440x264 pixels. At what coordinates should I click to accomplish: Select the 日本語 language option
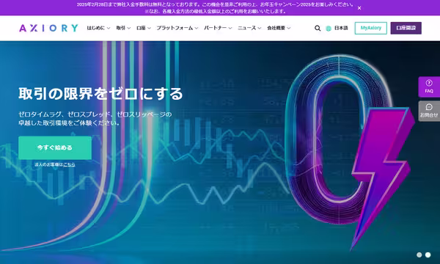[341, 28]
